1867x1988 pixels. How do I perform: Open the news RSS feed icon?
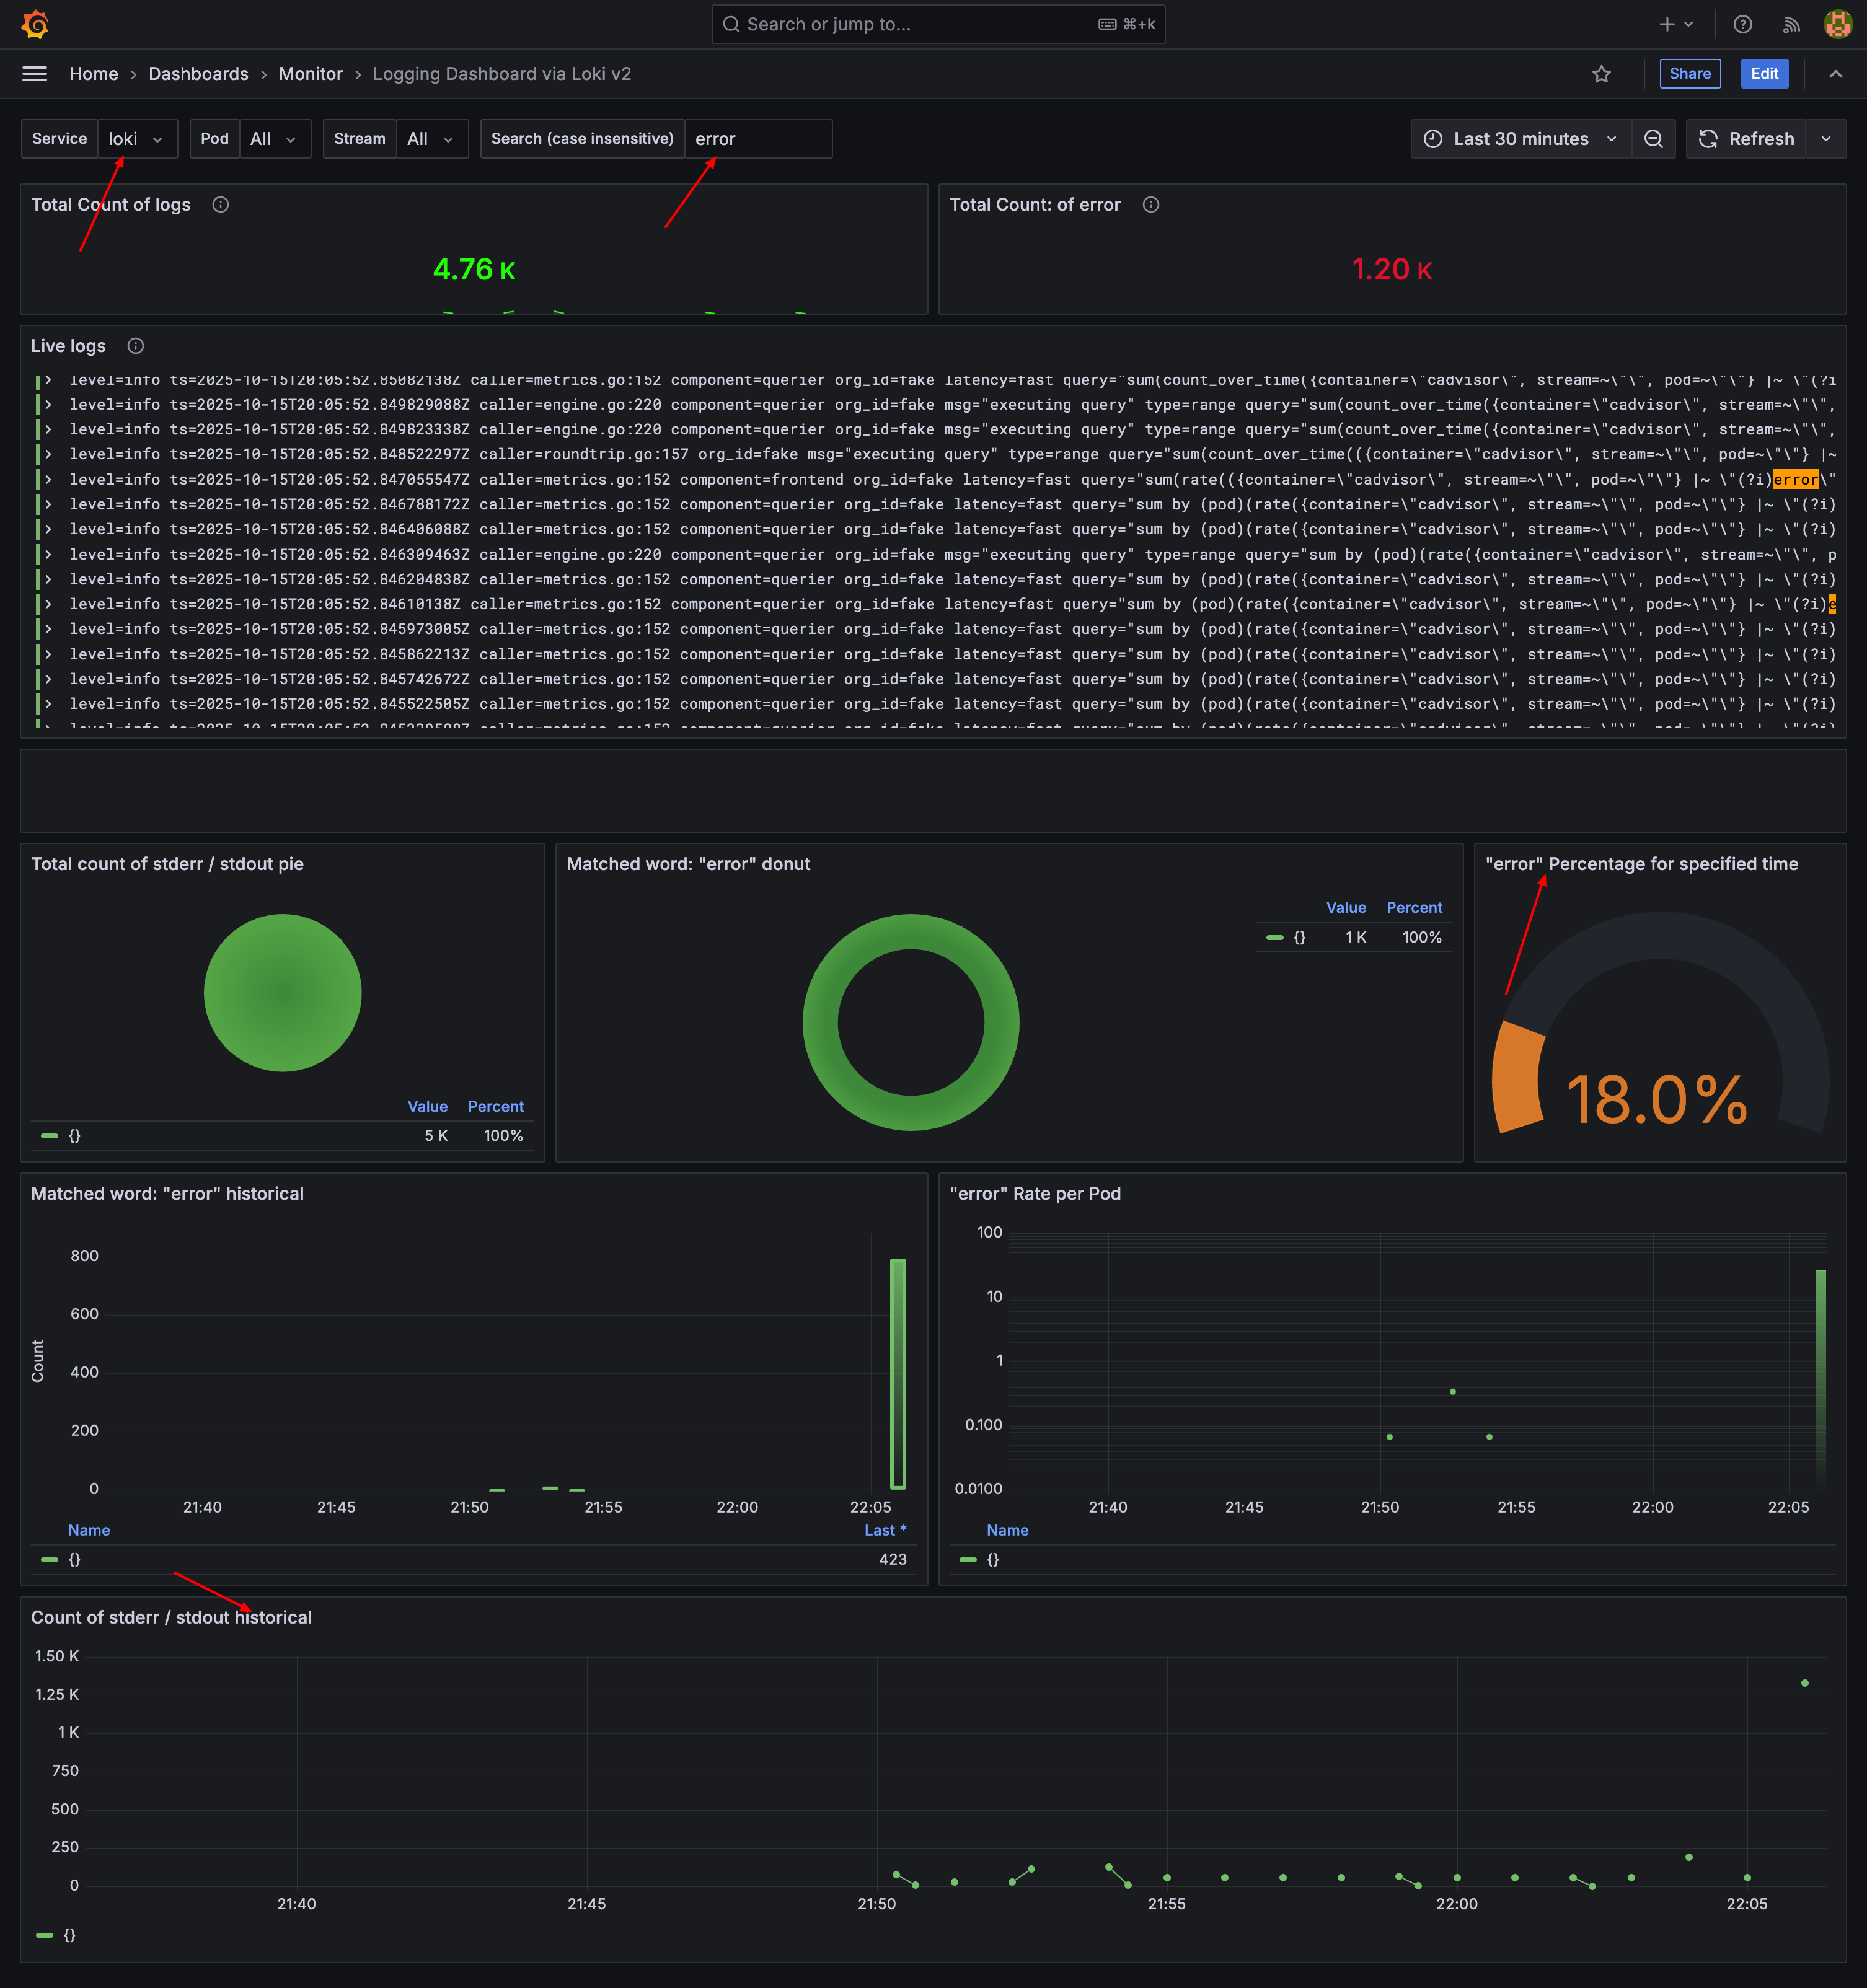point(1791,24)
